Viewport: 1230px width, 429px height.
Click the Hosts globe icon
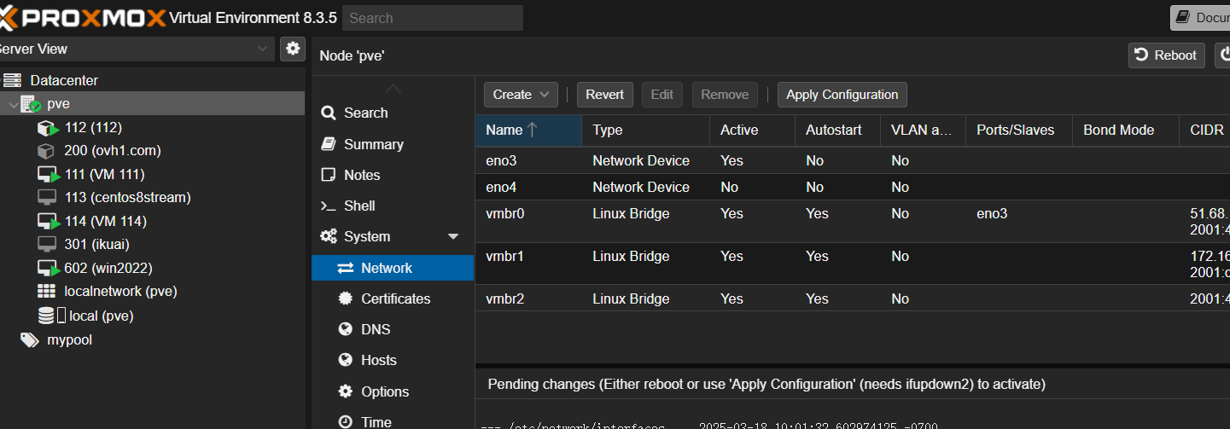(345, 360)
